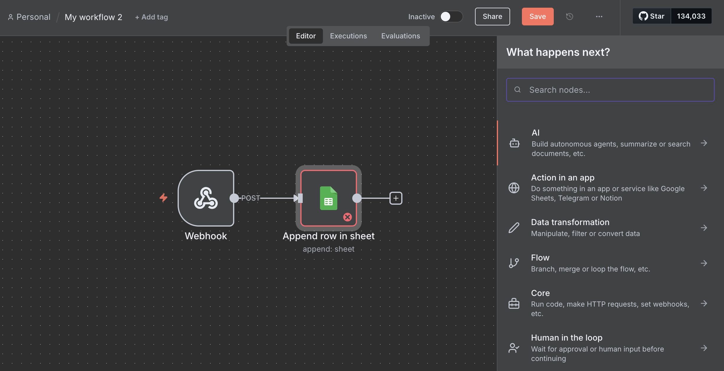Click the My workflow 2 title
The height and width of the screenshot is (371, 724).
click(x=93, y=17)
